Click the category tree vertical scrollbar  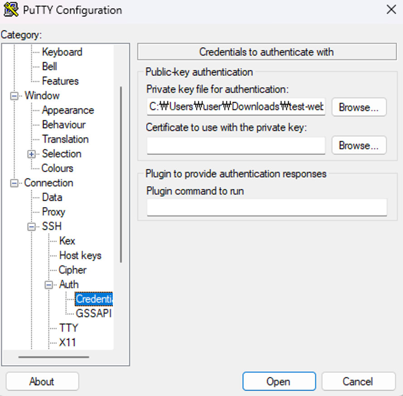121,174
